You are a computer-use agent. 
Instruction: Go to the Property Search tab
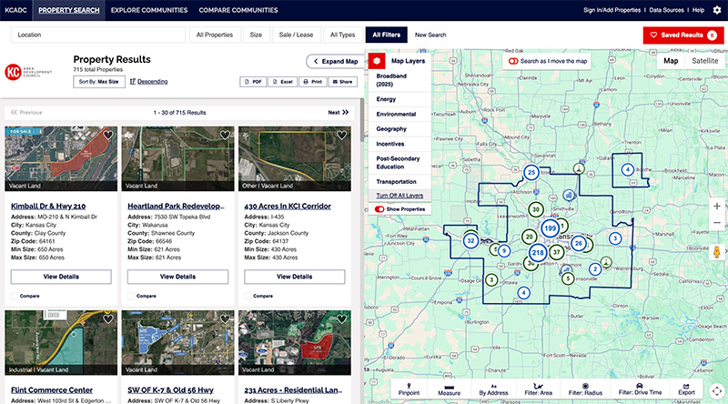tap(69, 10)
